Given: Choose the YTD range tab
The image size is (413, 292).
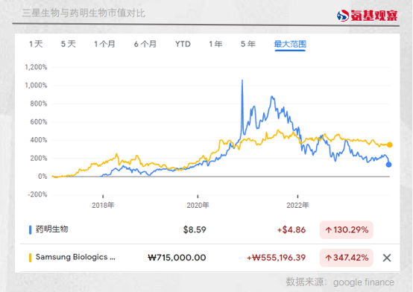Looking at the screenshot, I should click(x=183, y=44).
